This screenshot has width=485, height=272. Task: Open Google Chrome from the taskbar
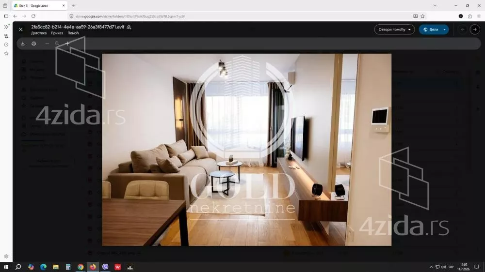pyautogui.click(x=81, y=267)
